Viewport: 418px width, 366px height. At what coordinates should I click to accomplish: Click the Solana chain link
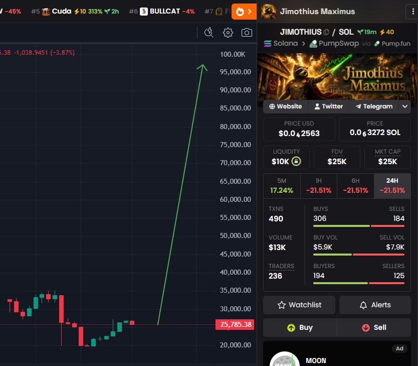(281, 44)
